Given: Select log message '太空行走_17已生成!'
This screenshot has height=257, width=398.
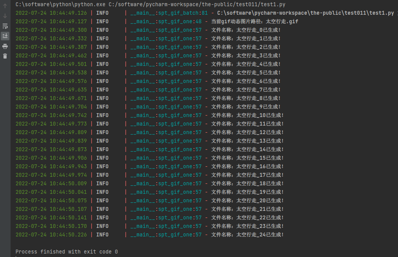Looking at the screenshot, I should [x=260, y=175].
